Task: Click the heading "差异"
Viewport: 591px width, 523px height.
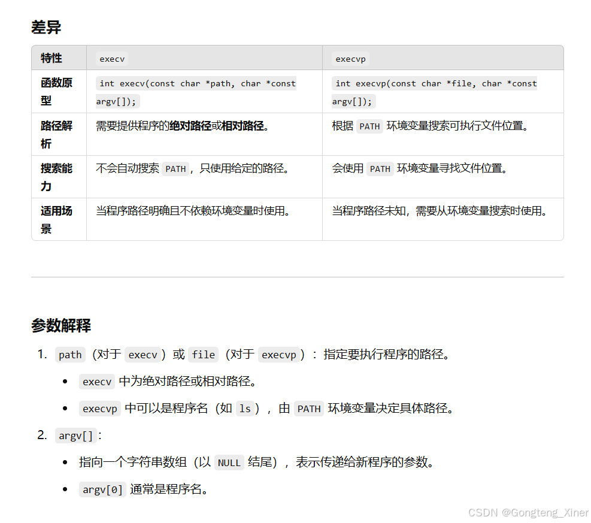Action: (46, 27)
